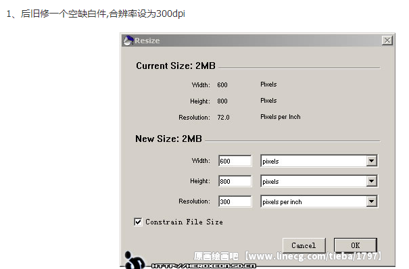409x269 pixels.
Task: Click the 'Resolution:' label in New Size
Action: tap(194, 201)
